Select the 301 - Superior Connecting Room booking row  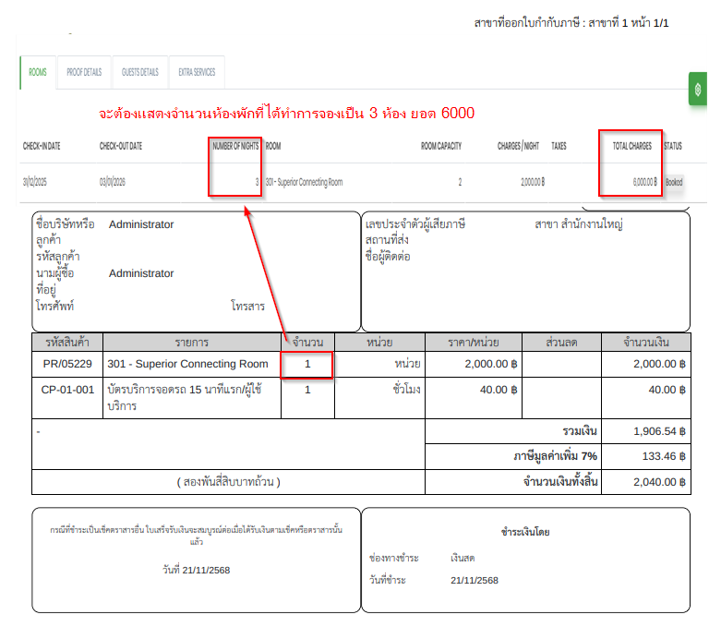304,182
